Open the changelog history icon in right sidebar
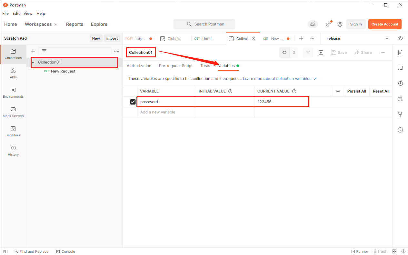 coord(400,83)
